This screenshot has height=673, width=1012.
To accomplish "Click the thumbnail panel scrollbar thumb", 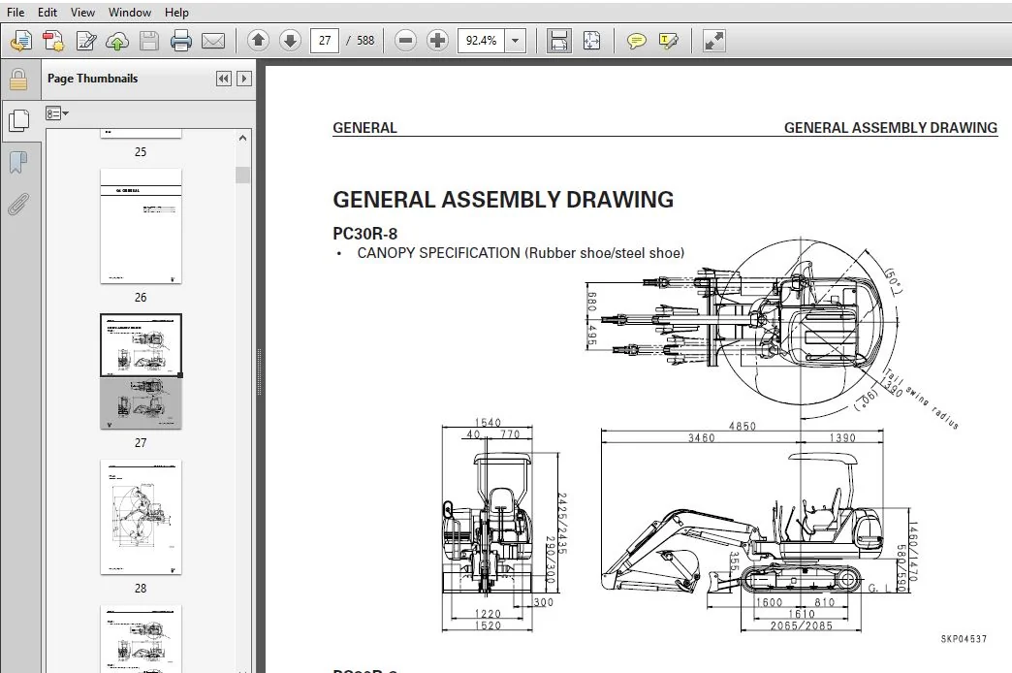I will click(x=242, y=175).
